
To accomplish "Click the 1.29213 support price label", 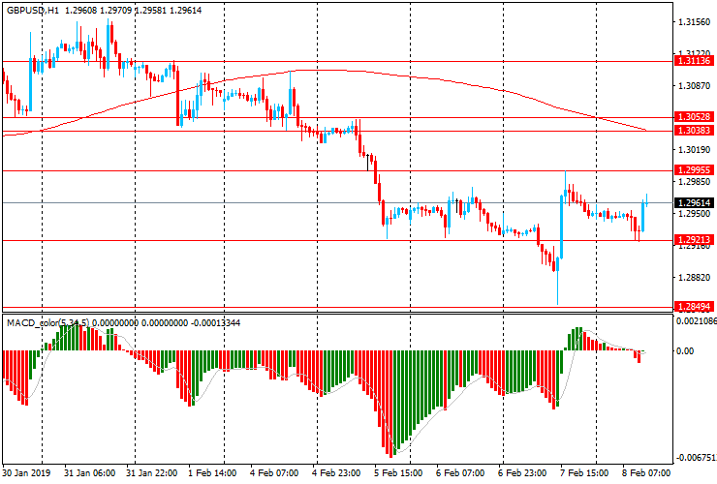I will coord(694,240).
